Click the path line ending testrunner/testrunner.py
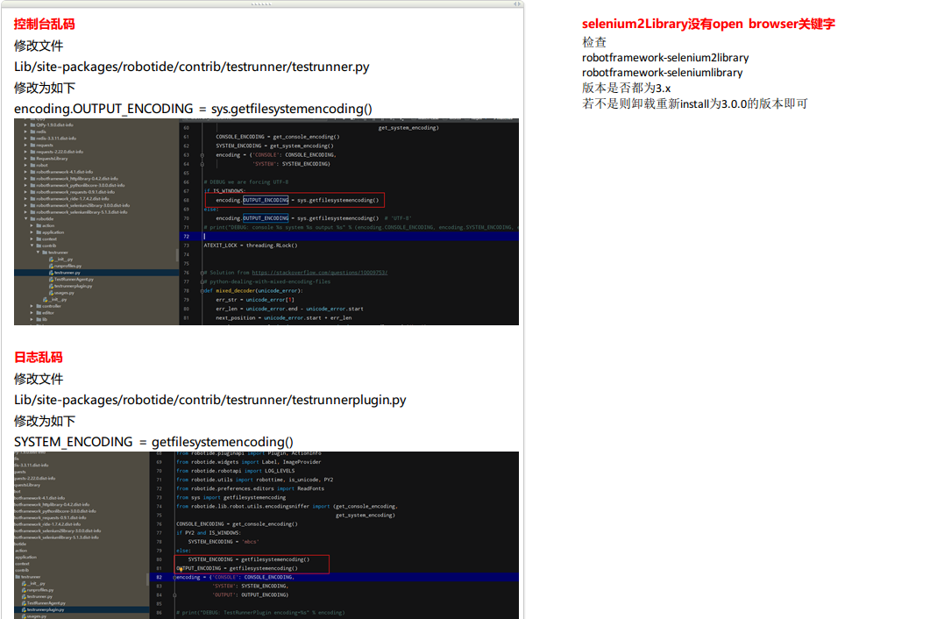This screenshot has height=619, width=930. coord(192,67)
